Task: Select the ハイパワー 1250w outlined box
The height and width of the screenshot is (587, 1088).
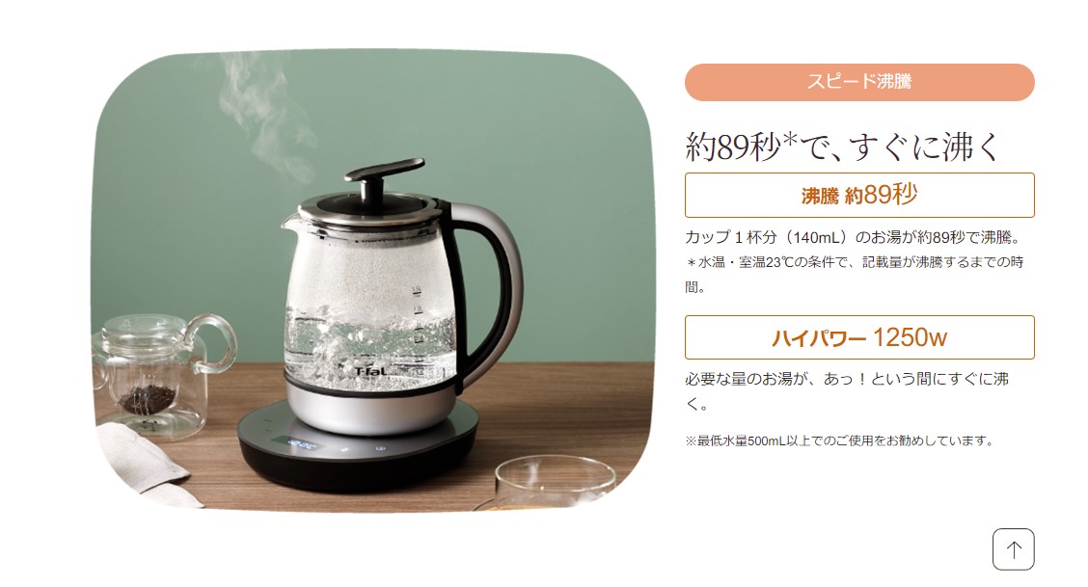Action: (859, 337)
